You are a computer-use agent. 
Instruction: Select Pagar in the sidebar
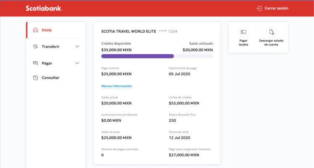point(47,63)
